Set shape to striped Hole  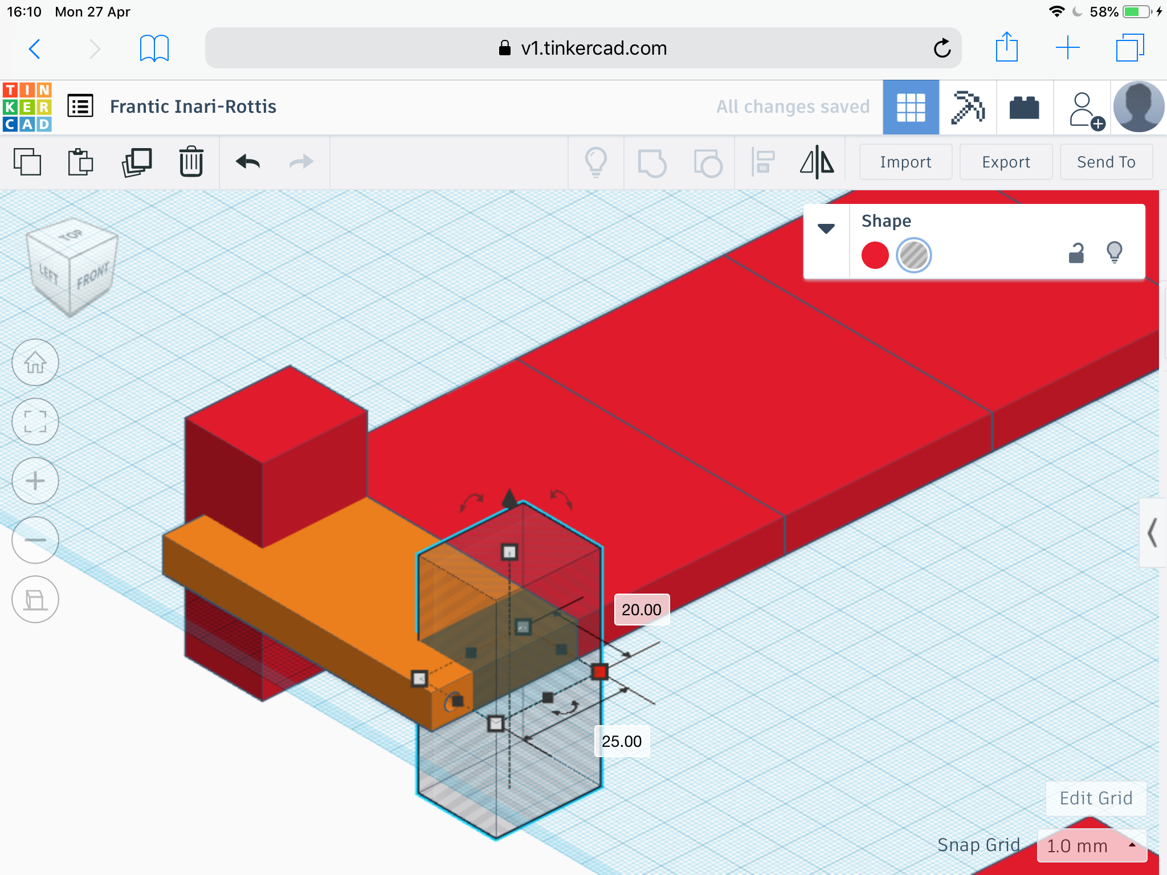[x=913, y=255]
